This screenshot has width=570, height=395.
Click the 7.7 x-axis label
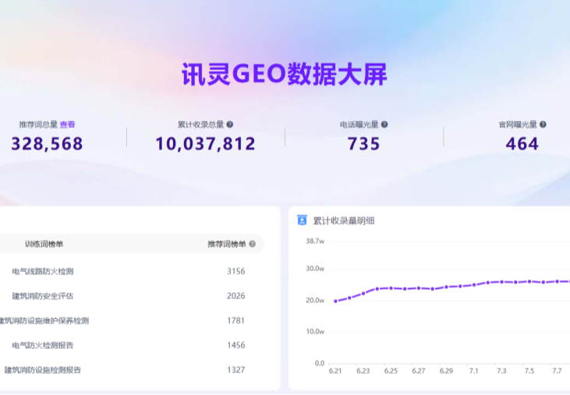click(x=557, y=371)
